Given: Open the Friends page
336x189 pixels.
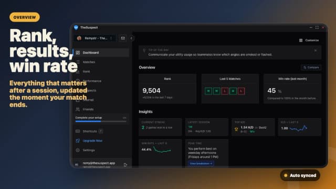Looking at the screenshot, I should [101, 109].
